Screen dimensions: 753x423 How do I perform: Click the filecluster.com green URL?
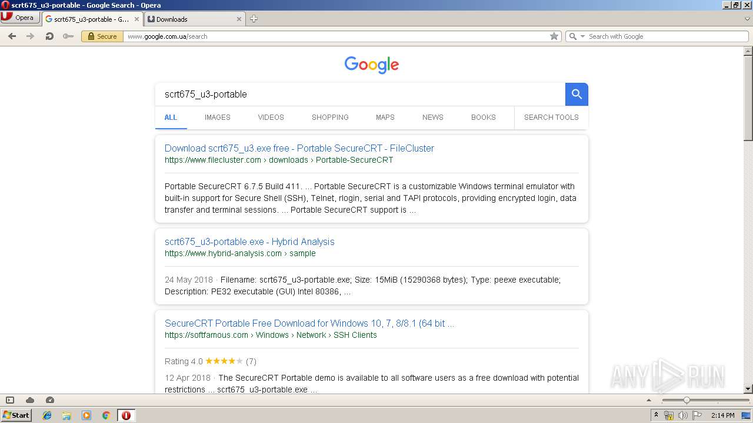point(279,160)
